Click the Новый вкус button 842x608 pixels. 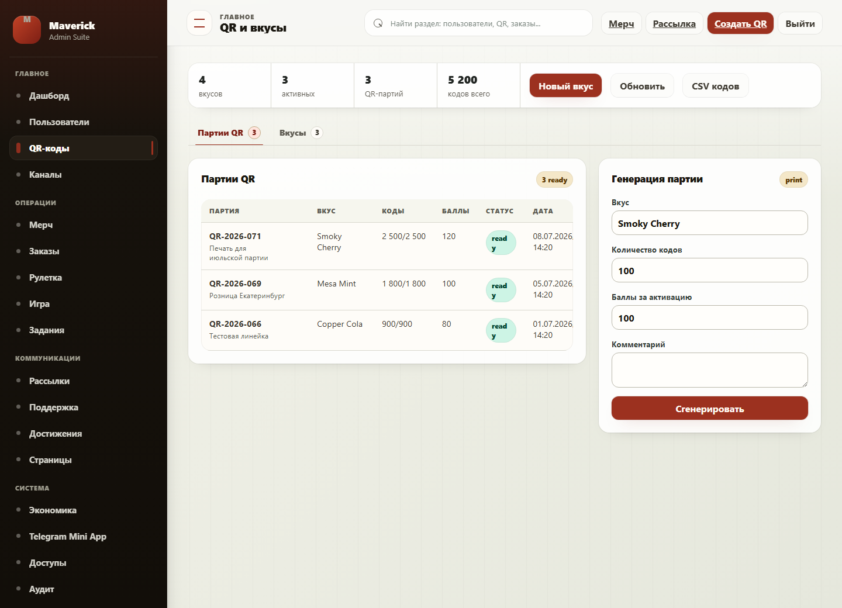(565, 85)
